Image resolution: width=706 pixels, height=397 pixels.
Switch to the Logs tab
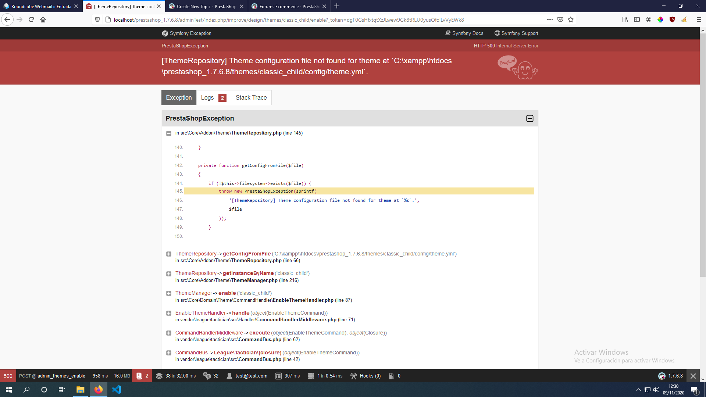point(213,98)
